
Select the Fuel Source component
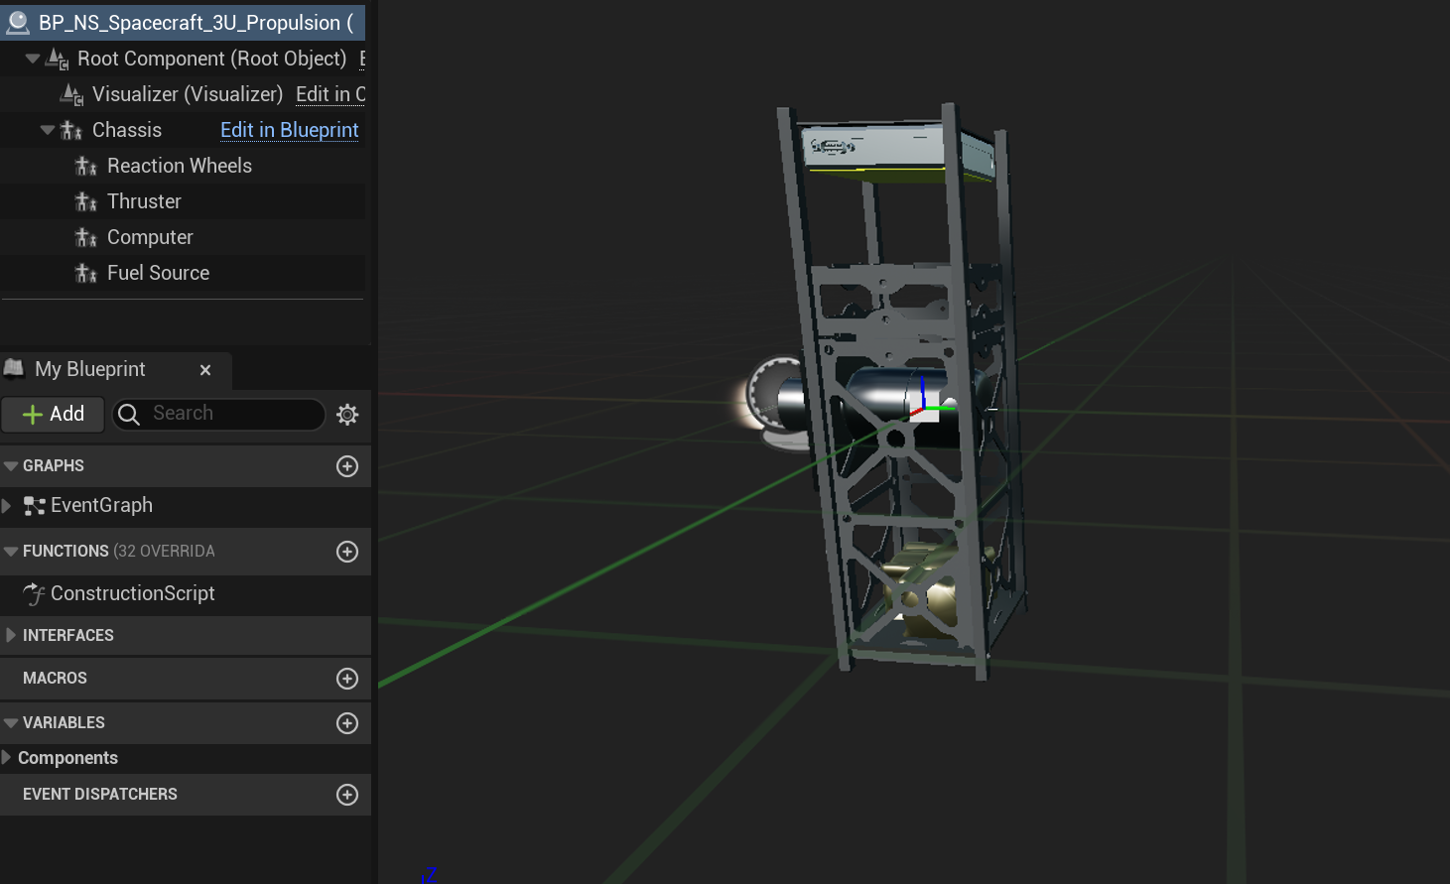tap(158, 273)
